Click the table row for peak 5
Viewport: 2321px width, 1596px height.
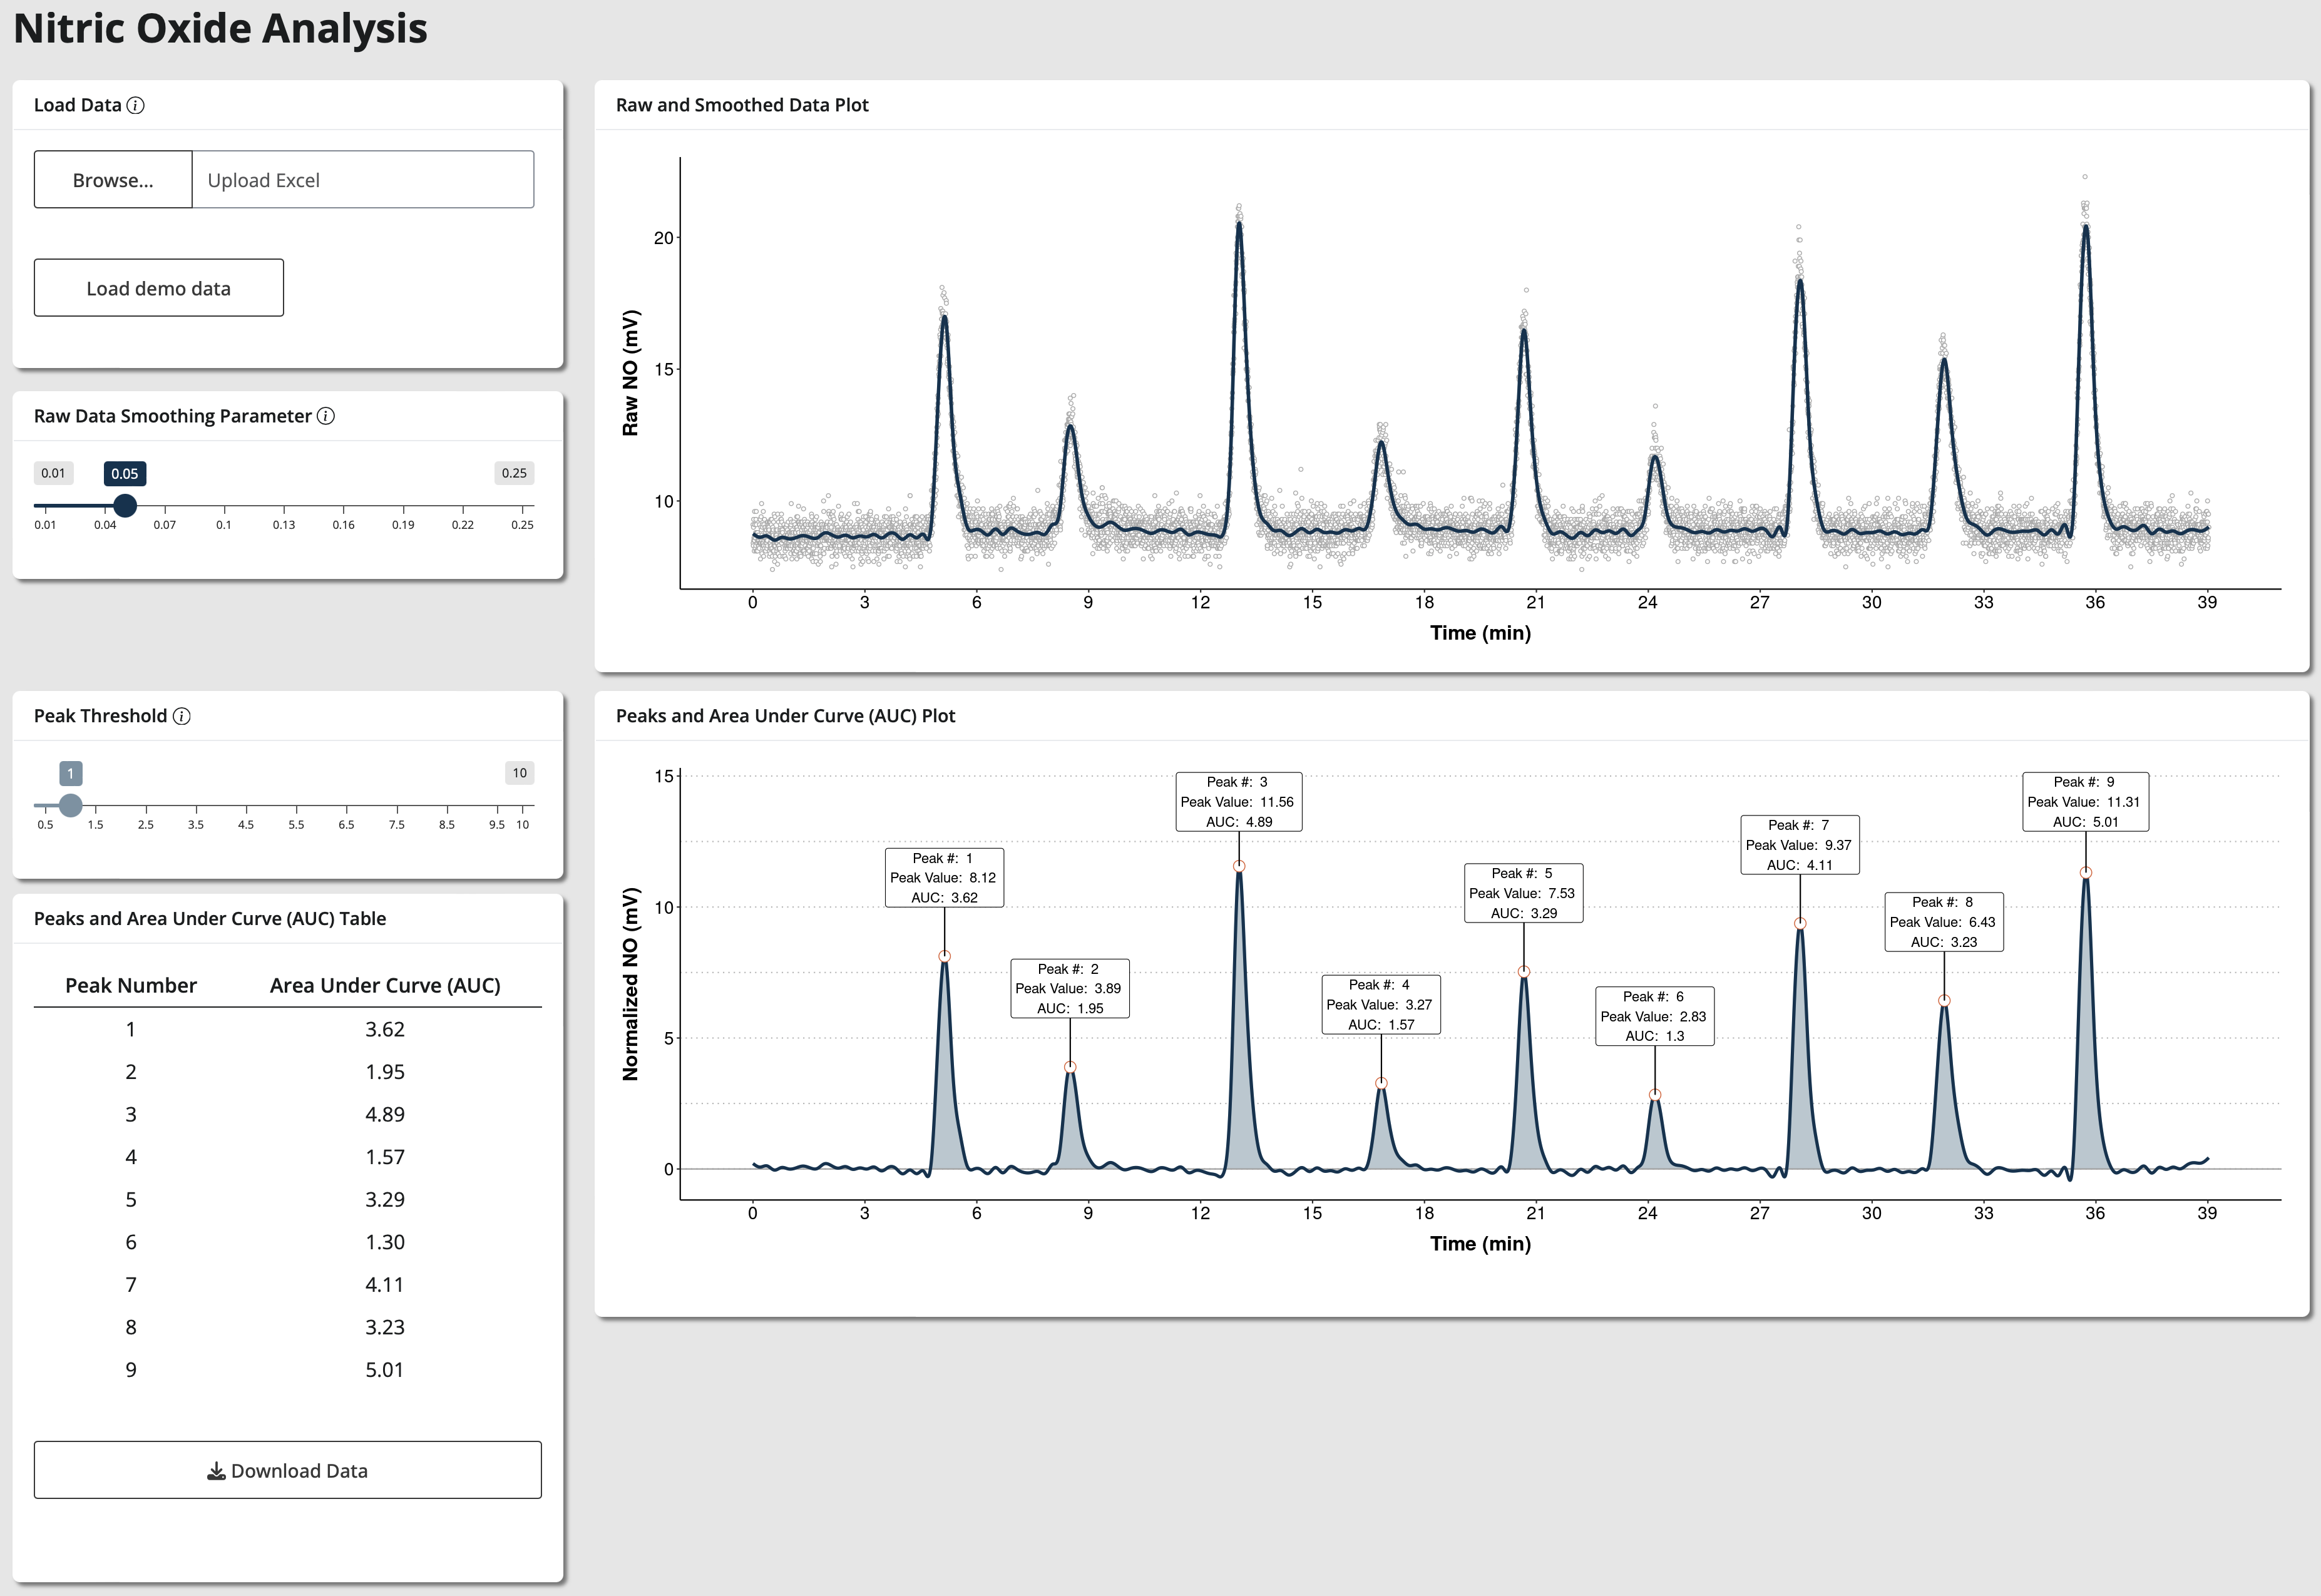tap(288, 1199)
